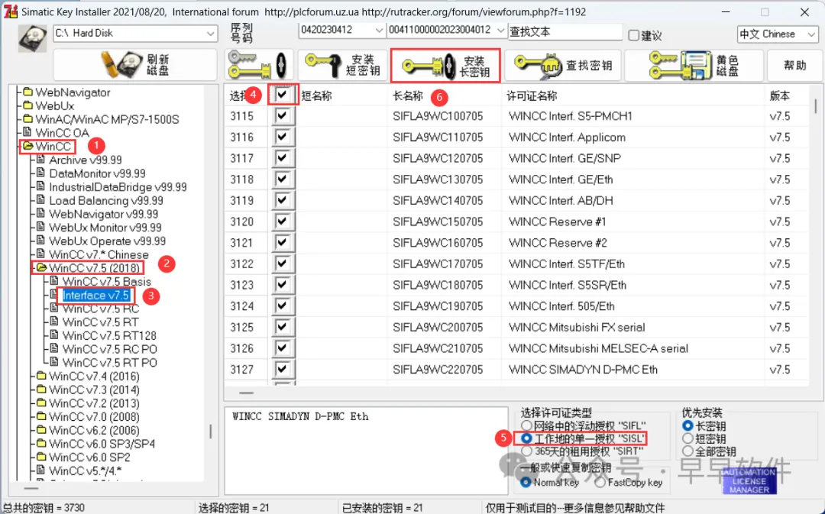This screenshot has height=514, width=825.
Task: Open the serial number 0420230412 dropdown
Action: coord(342,30)
